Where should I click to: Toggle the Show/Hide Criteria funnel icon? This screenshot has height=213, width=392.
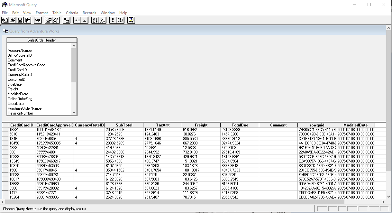(56, 20)
